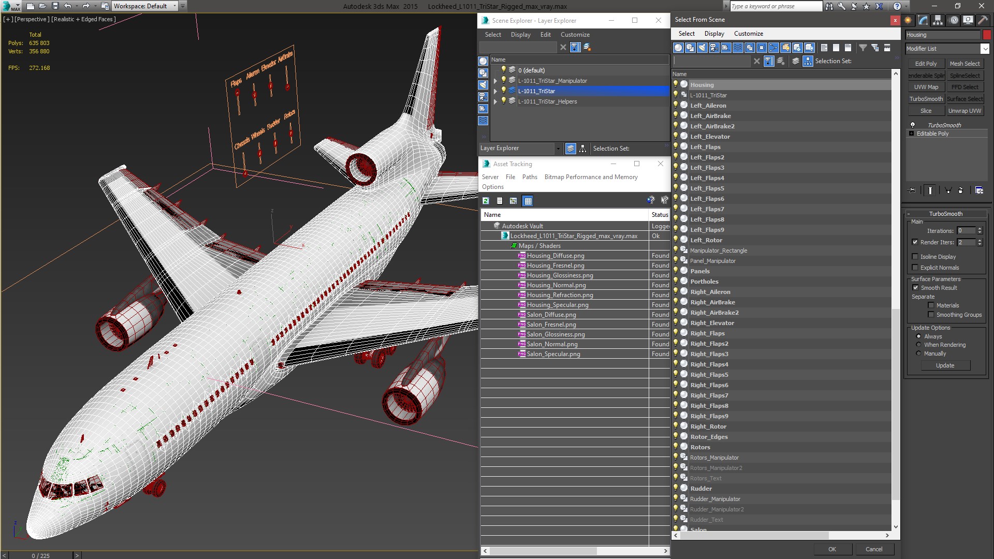Viewport: 994px width, 559px height.
Task: Open Customize menu in Select From Scene
Action: 748,34
